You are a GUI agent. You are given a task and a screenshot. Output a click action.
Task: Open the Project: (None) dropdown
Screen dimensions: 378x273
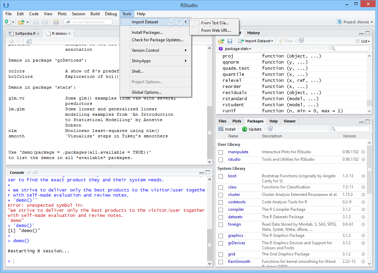pyautogui.click(x=355, y=22)
